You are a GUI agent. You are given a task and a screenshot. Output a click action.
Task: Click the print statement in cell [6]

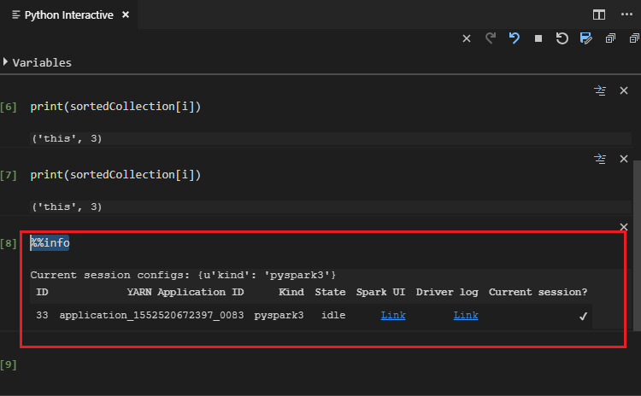pyautogui.click(x=115, y=107)
